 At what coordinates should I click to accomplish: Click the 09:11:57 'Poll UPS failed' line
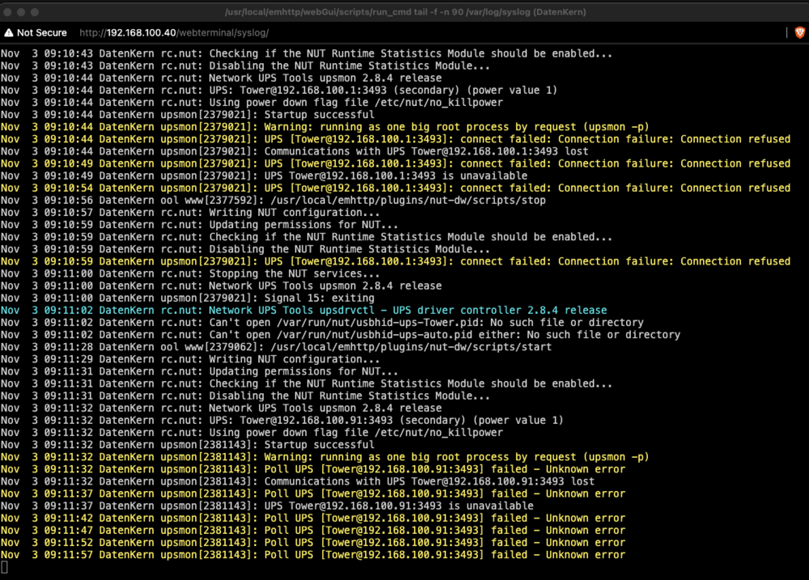(x=312, y=555)
